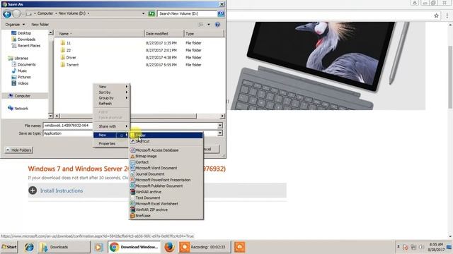Create new Text Document

(166, 198)
